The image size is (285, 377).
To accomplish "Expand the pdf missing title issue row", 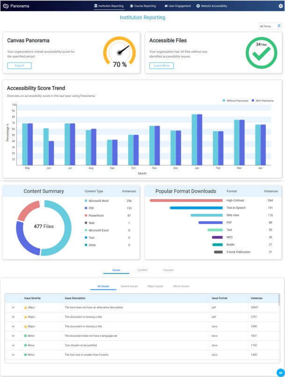I will click(x=13, y=317).
